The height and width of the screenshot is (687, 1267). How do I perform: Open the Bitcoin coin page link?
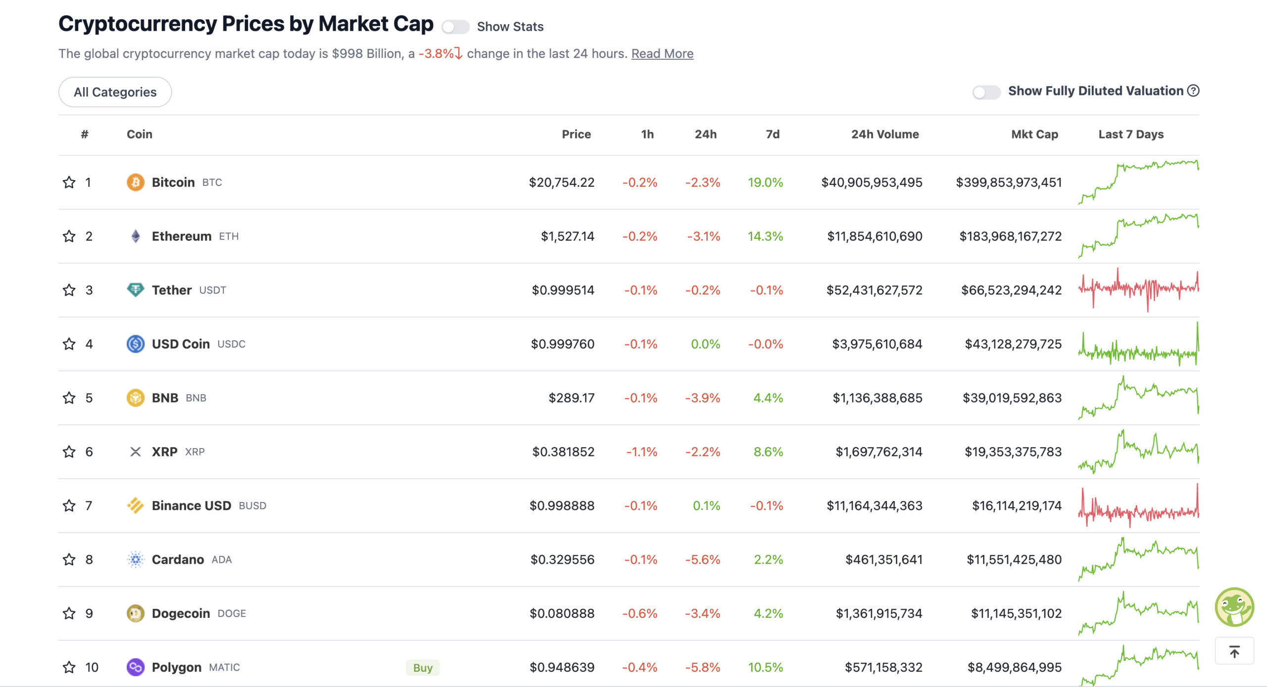tap(173, 183)
